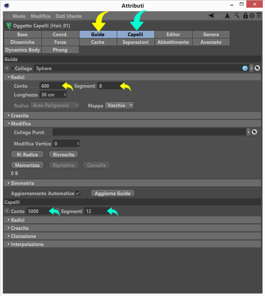The image size is (265, 296).
Task: Open the Phong tab
Action: [x=60, y=50]
